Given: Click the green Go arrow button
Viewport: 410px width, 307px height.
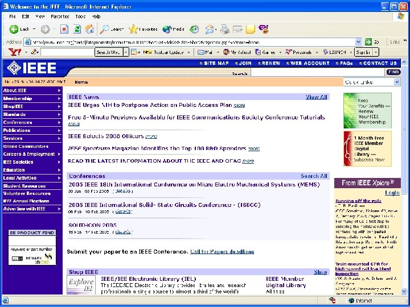Looking at the screenshot, I should (368, 42).
